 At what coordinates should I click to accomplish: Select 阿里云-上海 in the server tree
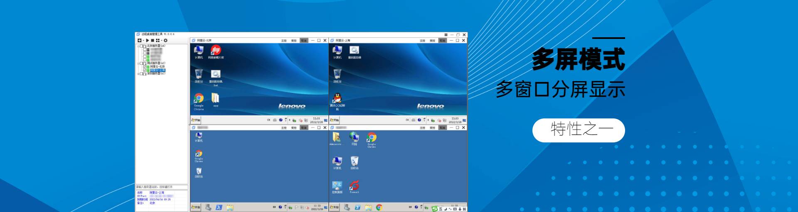tap(158, 70)
